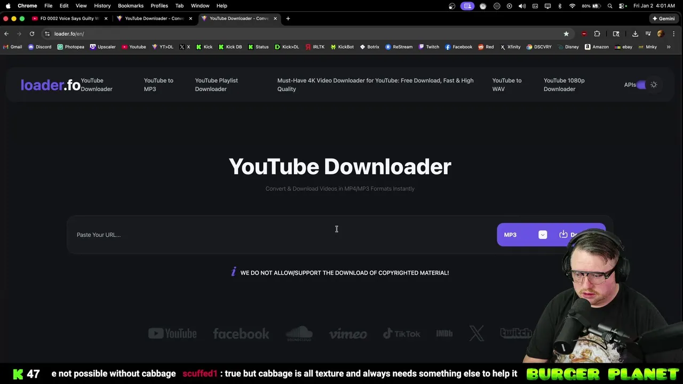Screen dimensions: 683x384
Task: Open the ReStream bookmark
Action: [x=399, y=47]
